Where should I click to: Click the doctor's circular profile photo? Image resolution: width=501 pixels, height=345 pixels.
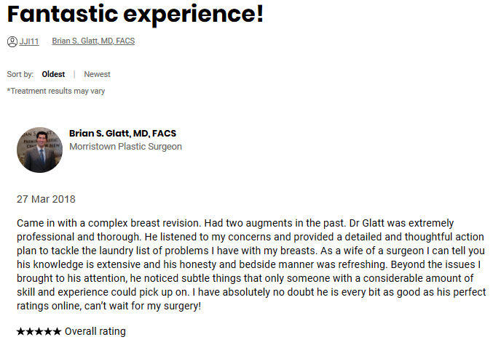(39, 150)
